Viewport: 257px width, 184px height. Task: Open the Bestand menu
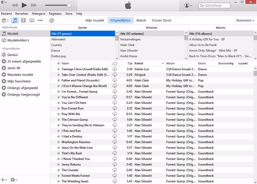click(x=6, y=14)
